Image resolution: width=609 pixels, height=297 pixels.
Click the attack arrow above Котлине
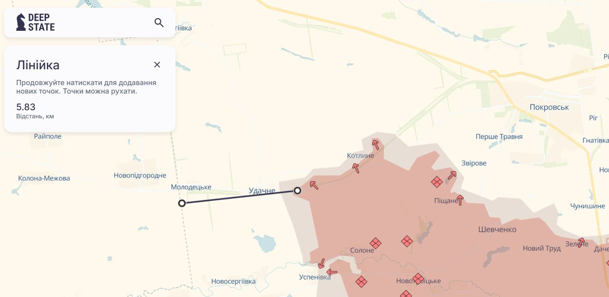click(376, 144)
